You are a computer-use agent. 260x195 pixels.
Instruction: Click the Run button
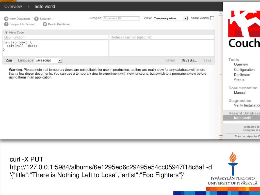click(x=9, y=60)
